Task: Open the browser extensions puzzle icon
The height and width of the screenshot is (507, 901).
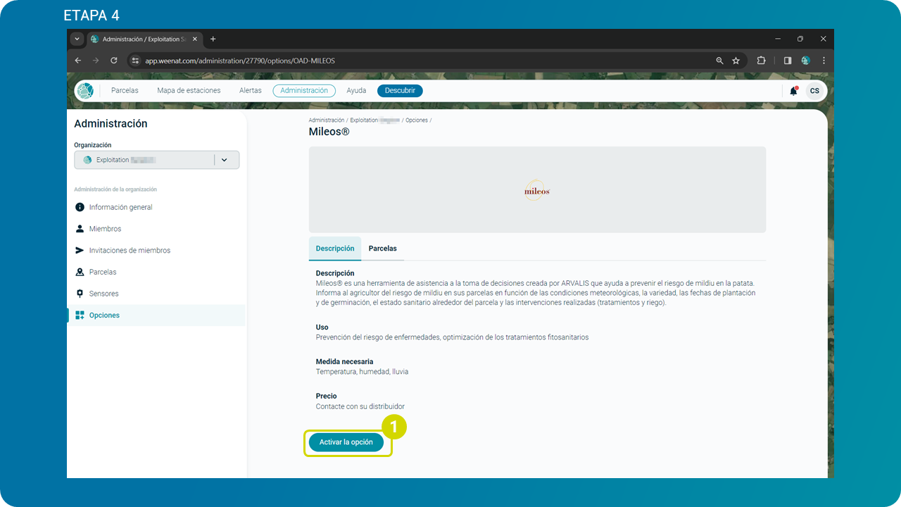Action: pos(761,61)
